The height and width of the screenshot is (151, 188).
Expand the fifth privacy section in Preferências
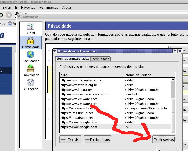point(49,109)
